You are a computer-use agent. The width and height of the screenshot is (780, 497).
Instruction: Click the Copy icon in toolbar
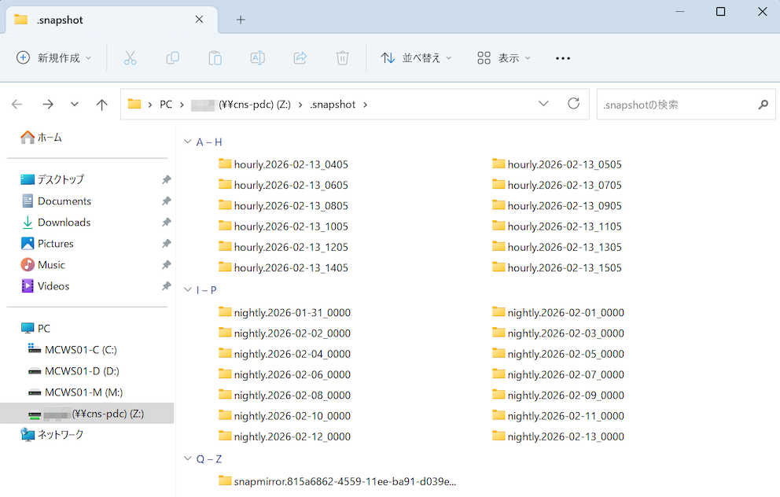pos(172,58)
